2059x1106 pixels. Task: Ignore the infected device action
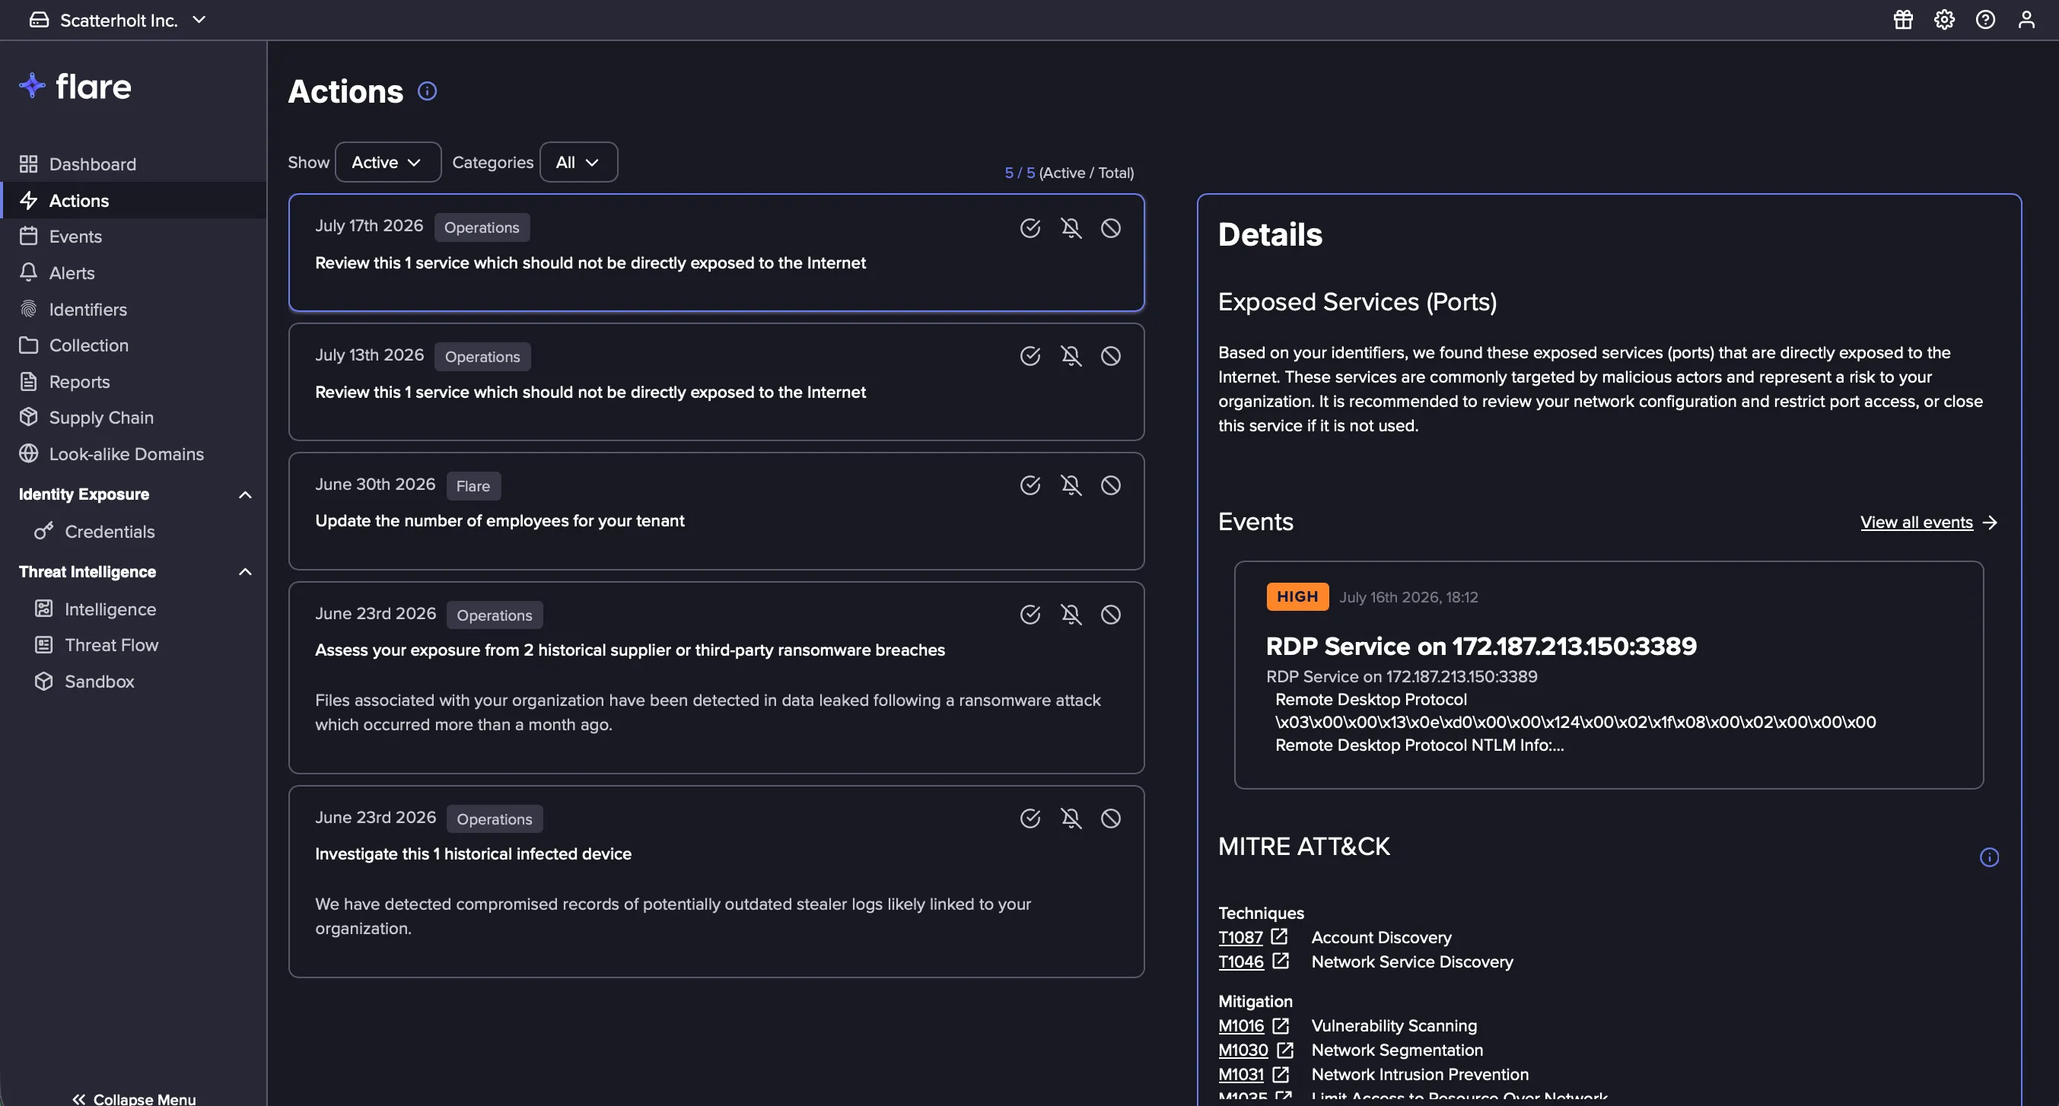pyautogui.click(x=1111, y=818)
